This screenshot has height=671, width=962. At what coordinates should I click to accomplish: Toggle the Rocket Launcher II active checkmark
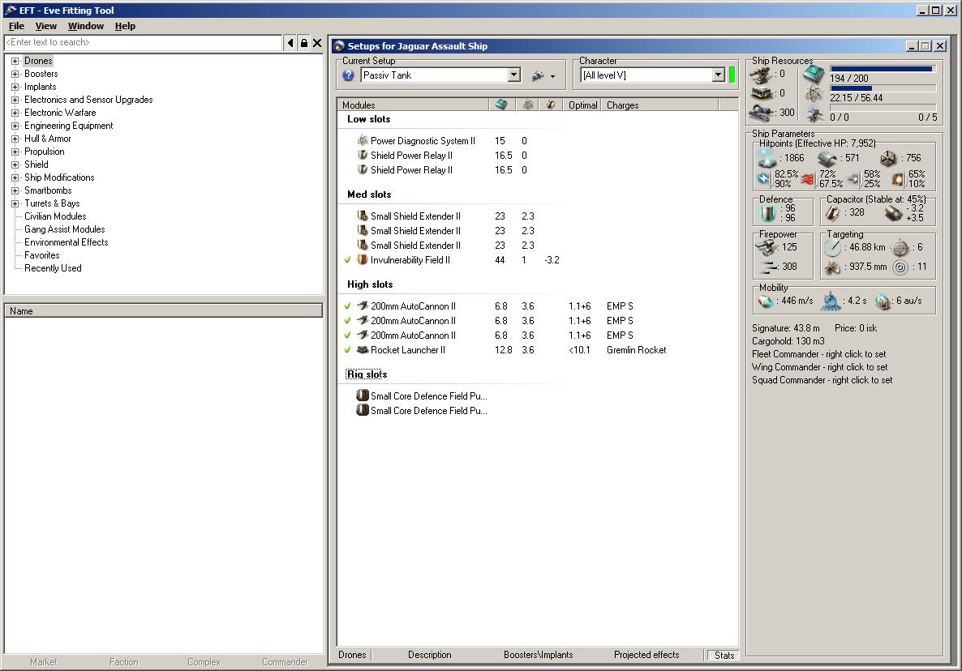pos(347,350)
